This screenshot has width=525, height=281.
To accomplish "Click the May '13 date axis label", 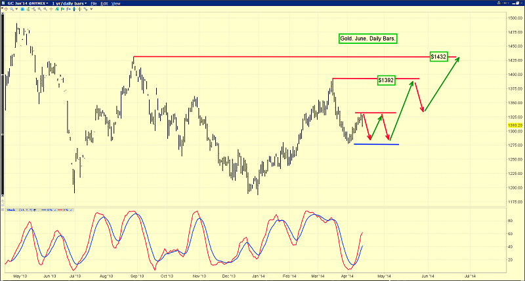I will [20, 276].
